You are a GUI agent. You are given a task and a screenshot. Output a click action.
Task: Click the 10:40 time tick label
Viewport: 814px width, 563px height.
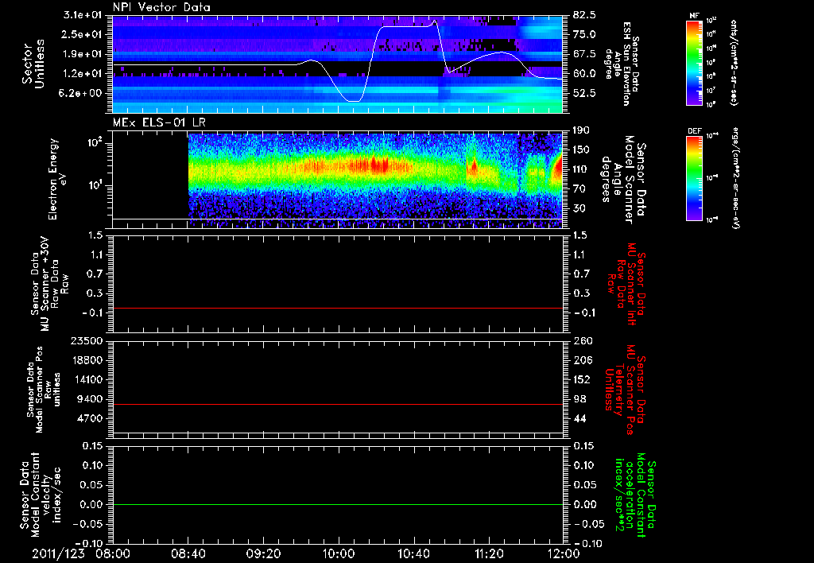pyautogui.click(x=413, y=553)
